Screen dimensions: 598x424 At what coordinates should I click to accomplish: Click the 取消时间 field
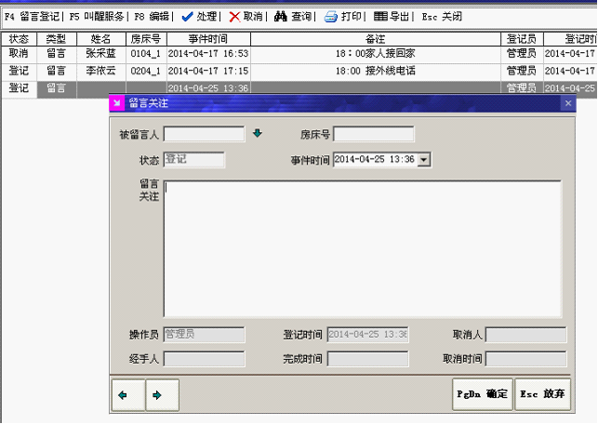pyautogui.click(x=525, y=359)
